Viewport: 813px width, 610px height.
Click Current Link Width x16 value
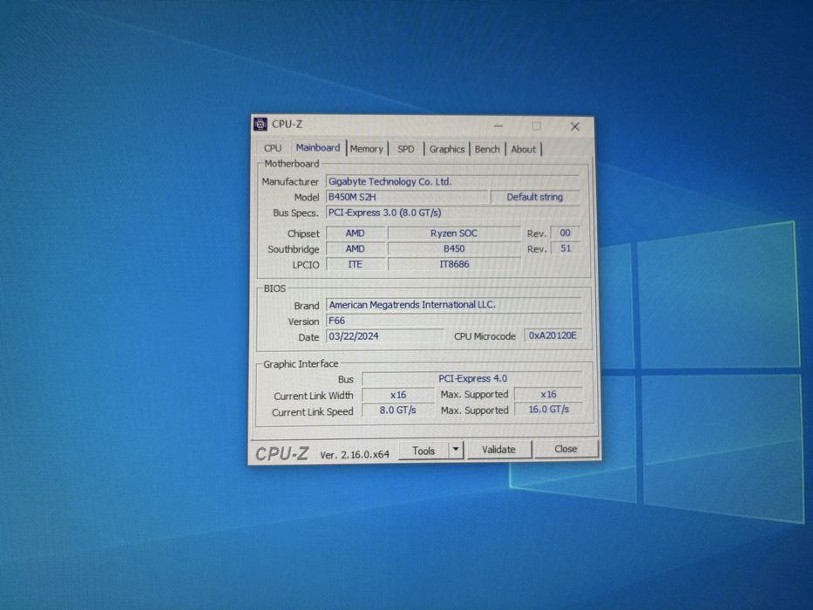click(x=397, y=395)
